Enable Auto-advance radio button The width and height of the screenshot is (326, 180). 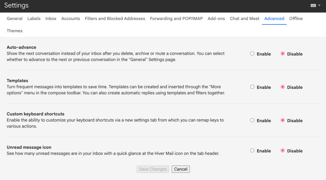pyautogui.click(x=252, y=54)
